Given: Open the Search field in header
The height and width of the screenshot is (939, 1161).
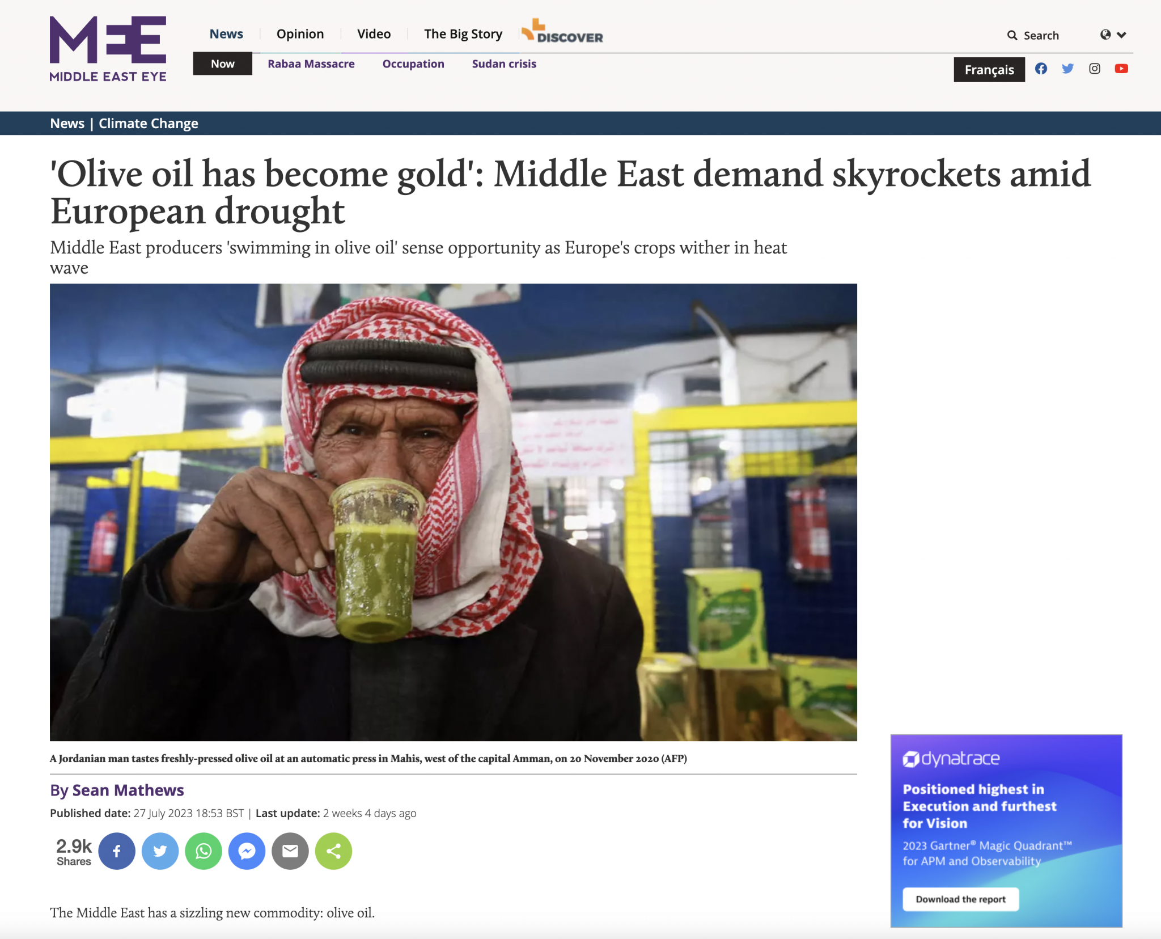Looking at the screenshot, I should pos(1033,35).
